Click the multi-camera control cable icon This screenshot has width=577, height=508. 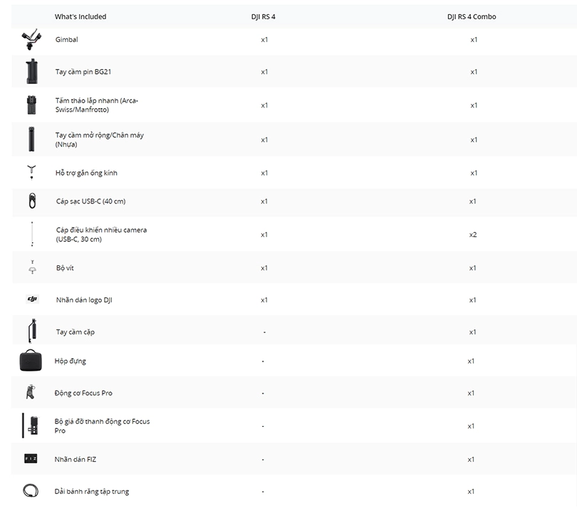pos(31,234)
